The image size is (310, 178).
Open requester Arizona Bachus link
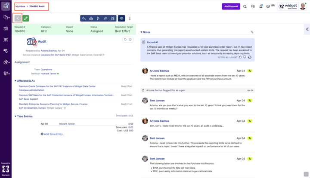49,51
